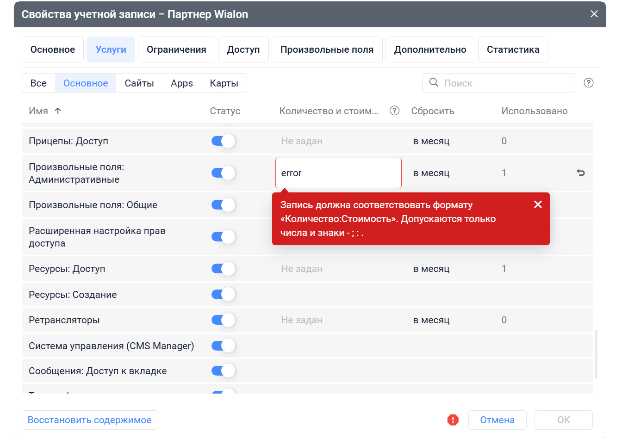Select the 'Ресурсы: Создание' row name
This screenshot has height=438, width=622.
click(x=73, y=295)
